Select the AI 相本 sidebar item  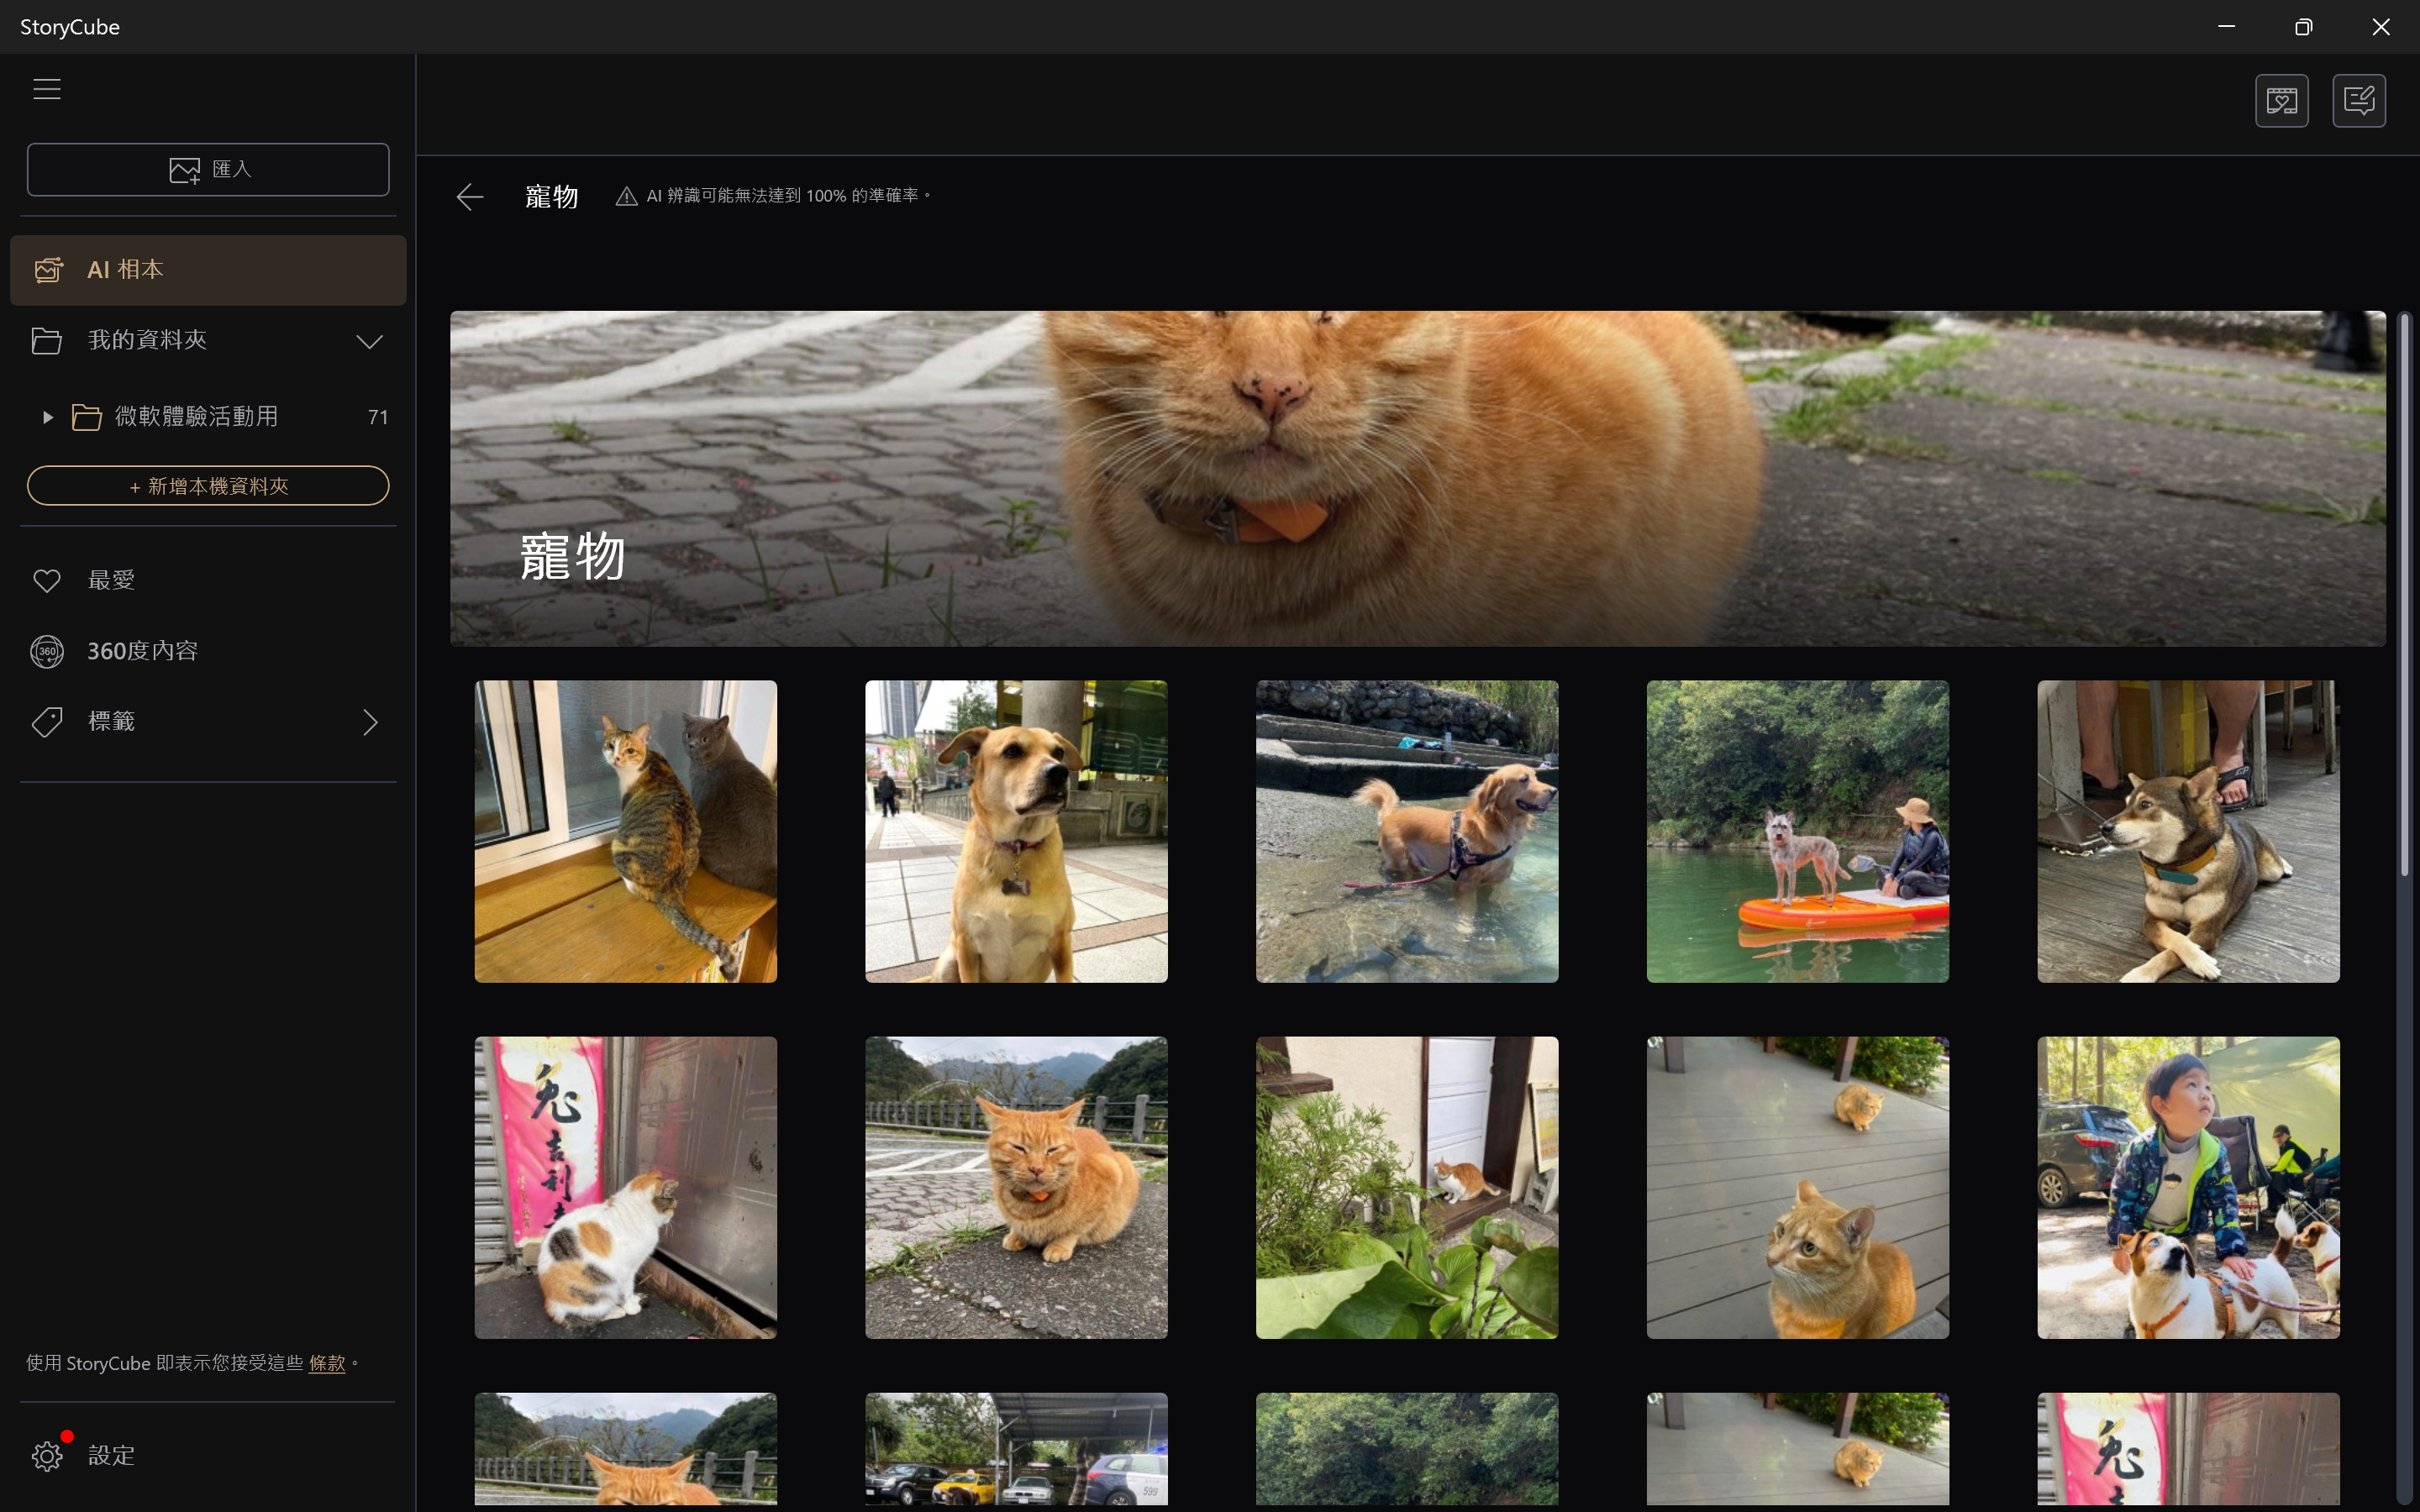(x=208, y=270)
